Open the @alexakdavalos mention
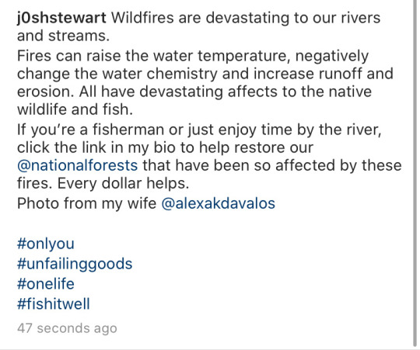This screenshot has height=350, width=420. click(x=219, y=203)
